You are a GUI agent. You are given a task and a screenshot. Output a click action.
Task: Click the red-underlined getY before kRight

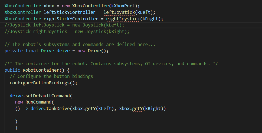pyautogui.click(x=137, y=109)
